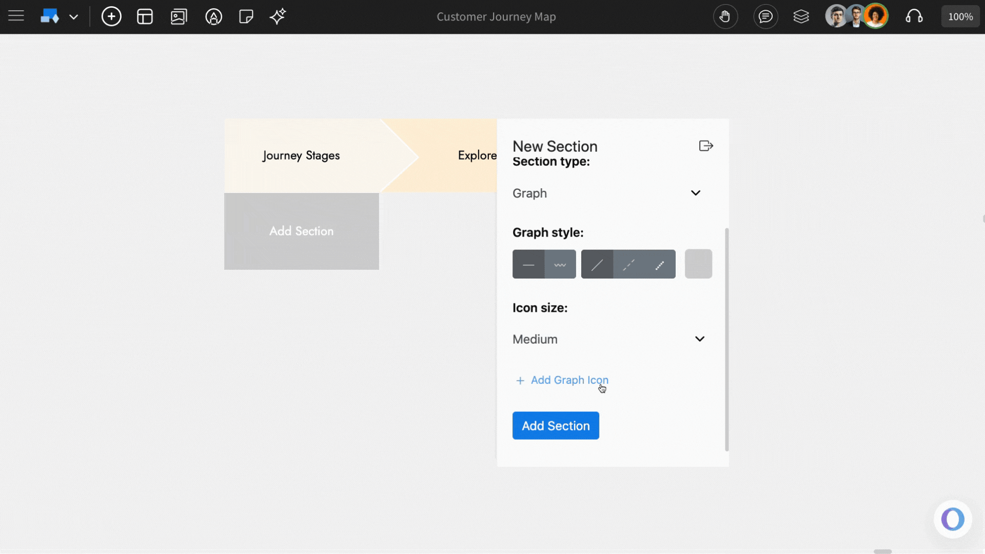Viewport: 985px width, 554px height.
Task: Open the layers panel
Action: (801, 16)
